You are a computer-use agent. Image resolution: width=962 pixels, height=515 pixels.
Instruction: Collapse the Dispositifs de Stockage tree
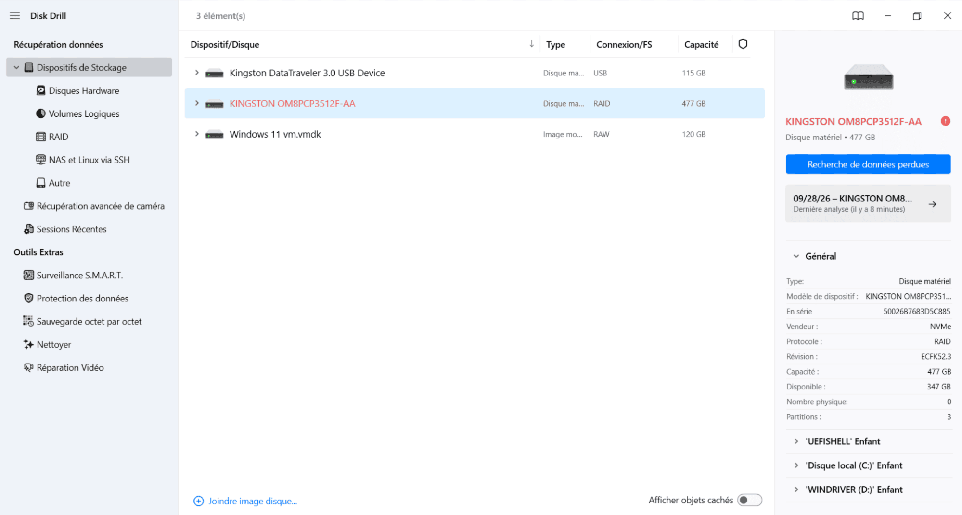tap(16, 67)
